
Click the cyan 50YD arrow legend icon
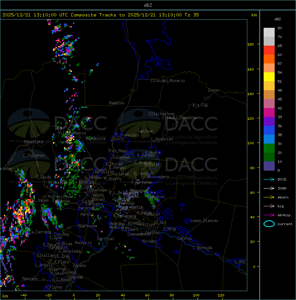click(269, 179)
